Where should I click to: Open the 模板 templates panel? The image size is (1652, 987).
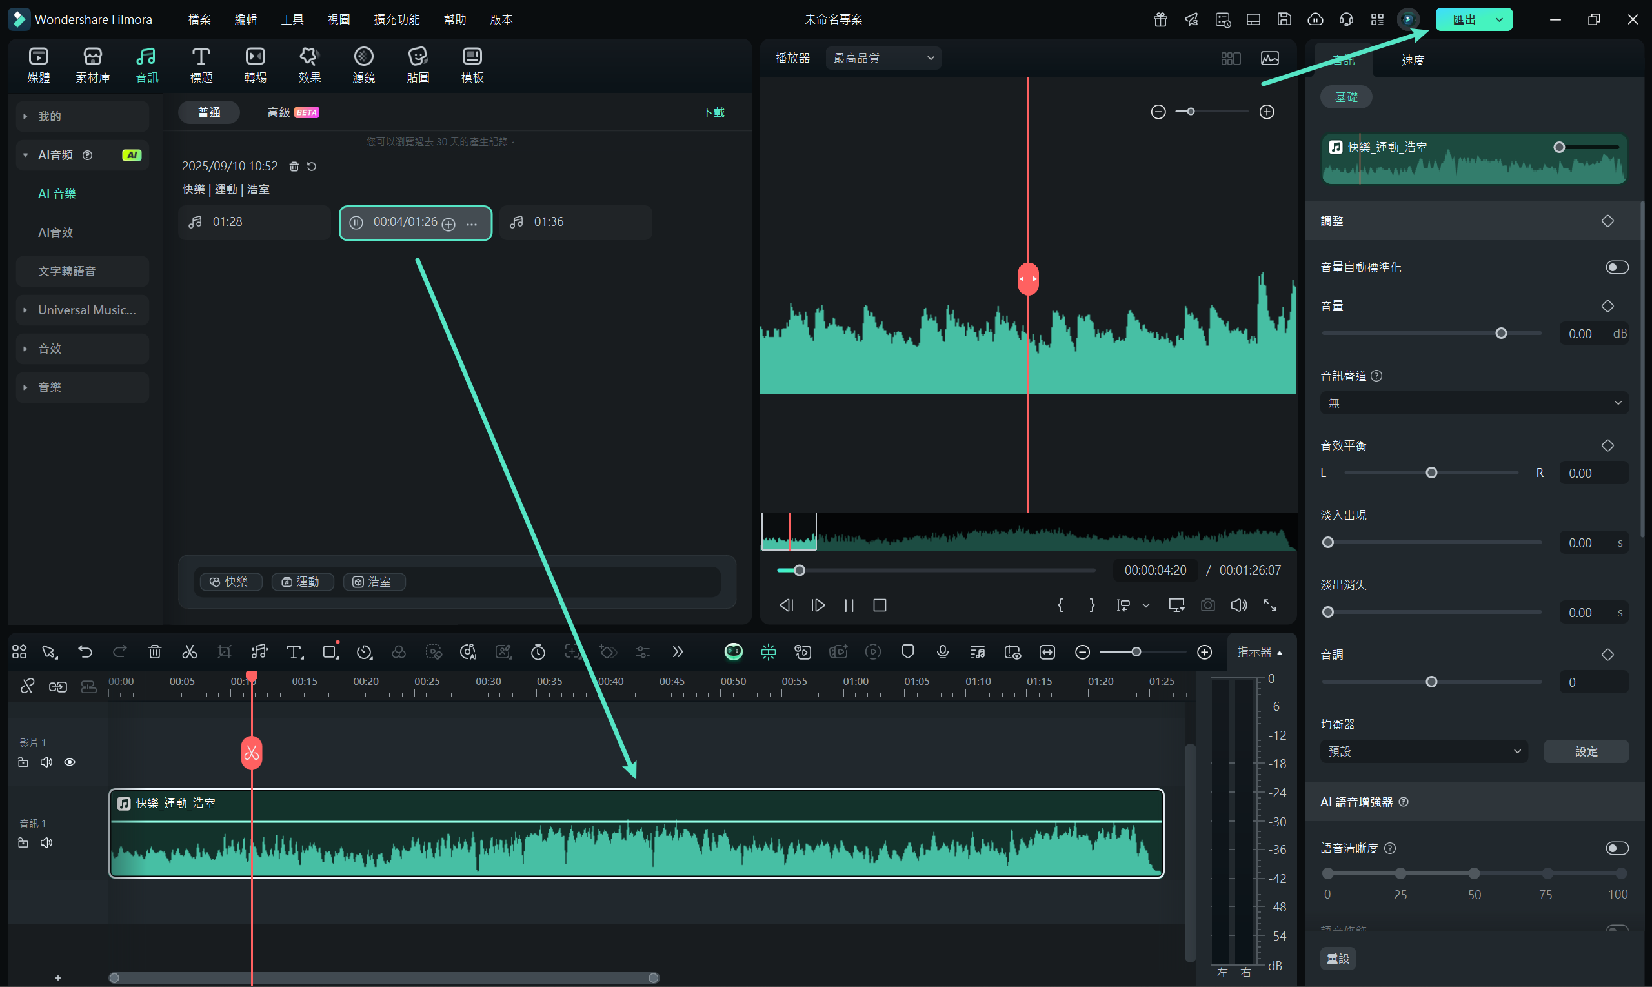472,65
